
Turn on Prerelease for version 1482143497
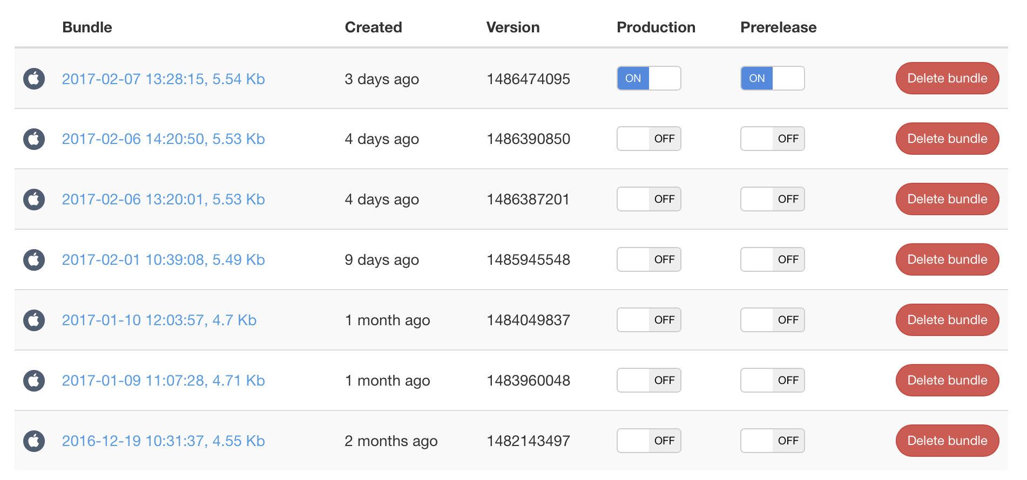(772, 441)
